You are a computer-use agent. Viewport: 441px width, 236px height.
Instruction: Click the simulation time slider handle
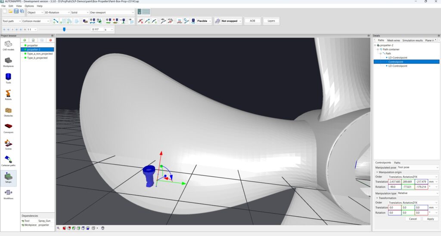click(x=64, y=30)
